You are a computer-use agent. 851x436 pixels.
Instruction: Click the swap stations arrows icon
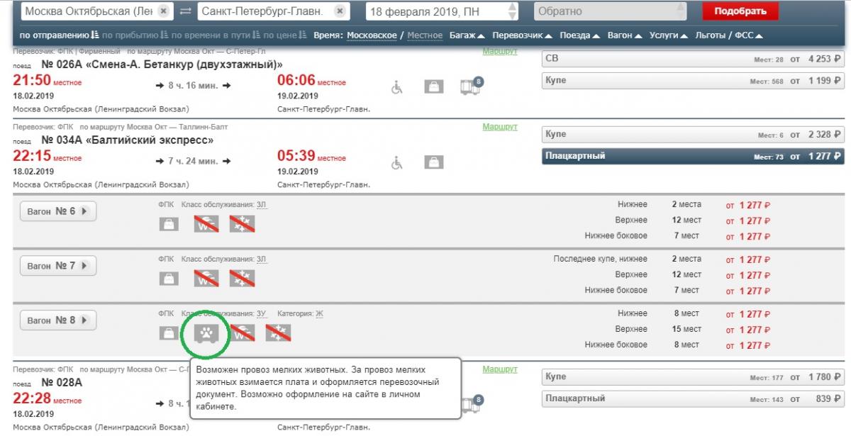coord(185,12)
